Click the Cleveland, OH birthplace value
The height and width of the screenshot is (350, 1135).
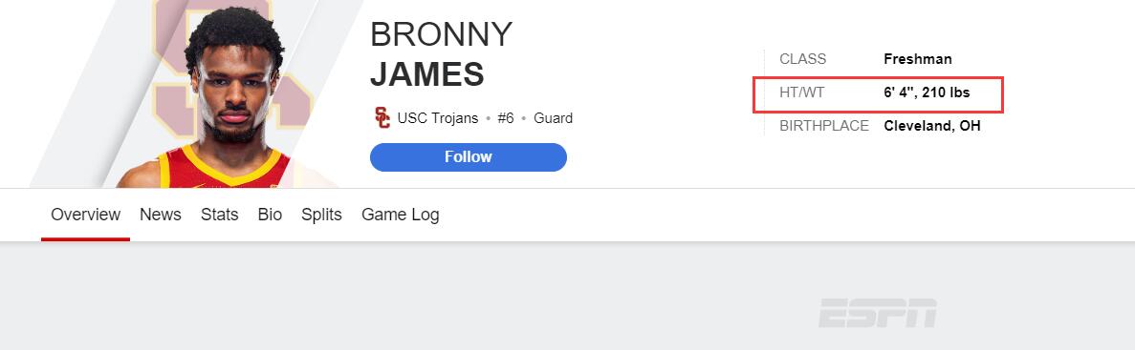click(932, 126)
